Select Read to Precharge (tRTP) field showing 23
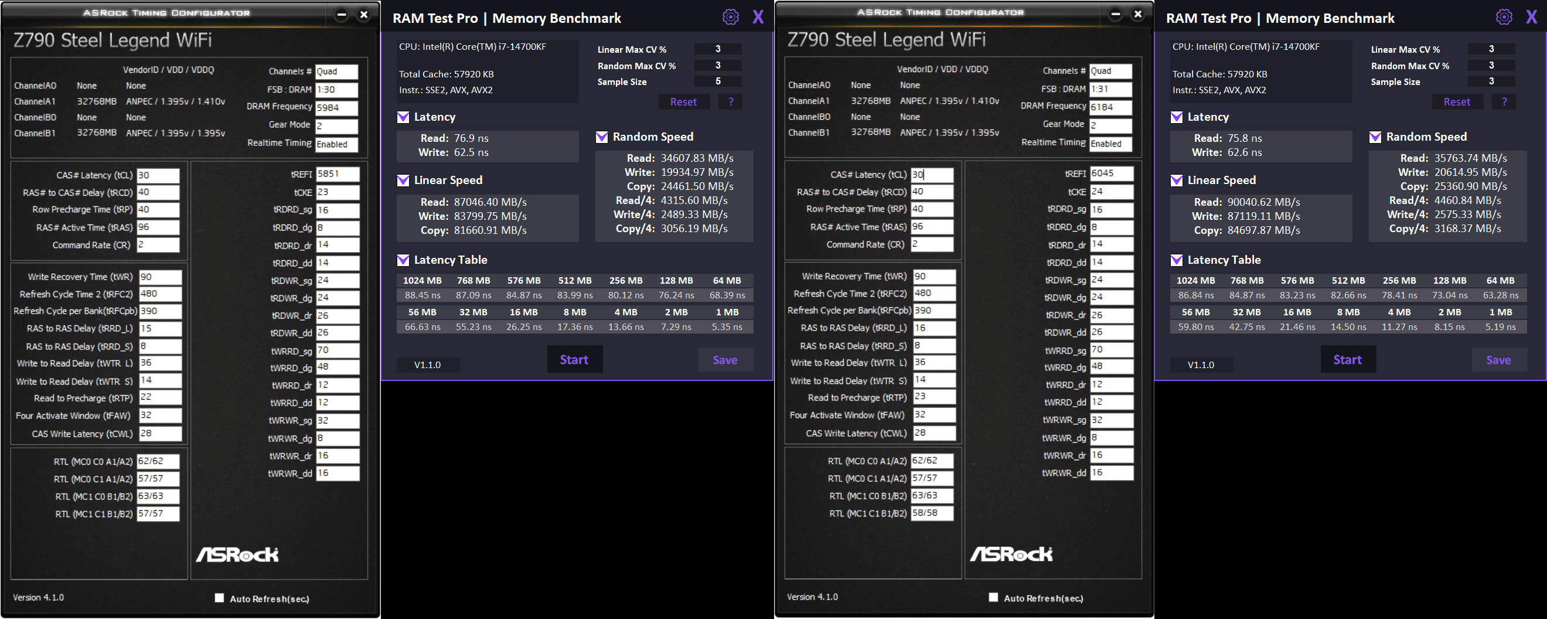Viewport: 1547px width, 619px height. coord(935,397)
